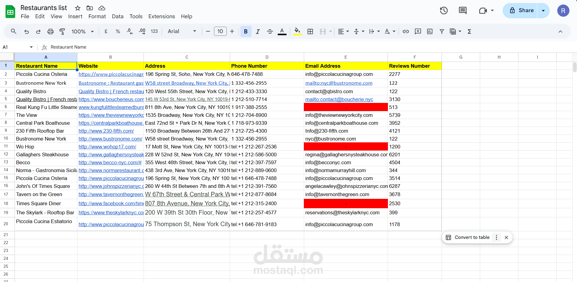The height and width of the screenshot is (282, 577).
Task: Open the R account avatar
Action: point(563,11)
